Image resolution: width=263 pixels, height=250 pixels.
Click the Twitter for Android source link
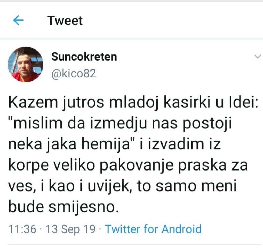(153, 229)
